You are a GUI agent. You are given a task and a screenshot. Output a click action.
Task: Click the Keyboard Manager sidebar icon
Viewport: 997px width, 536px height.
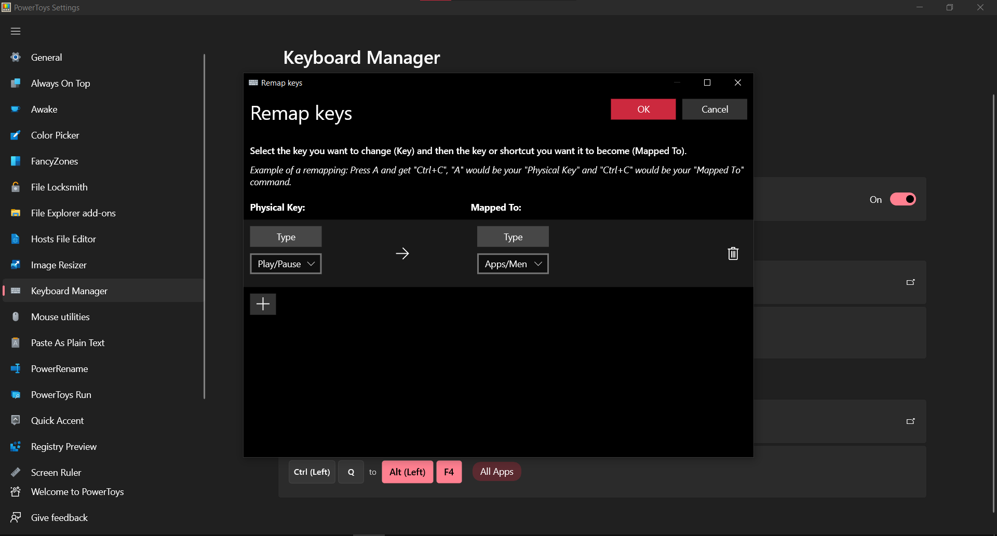click(16, 291)
